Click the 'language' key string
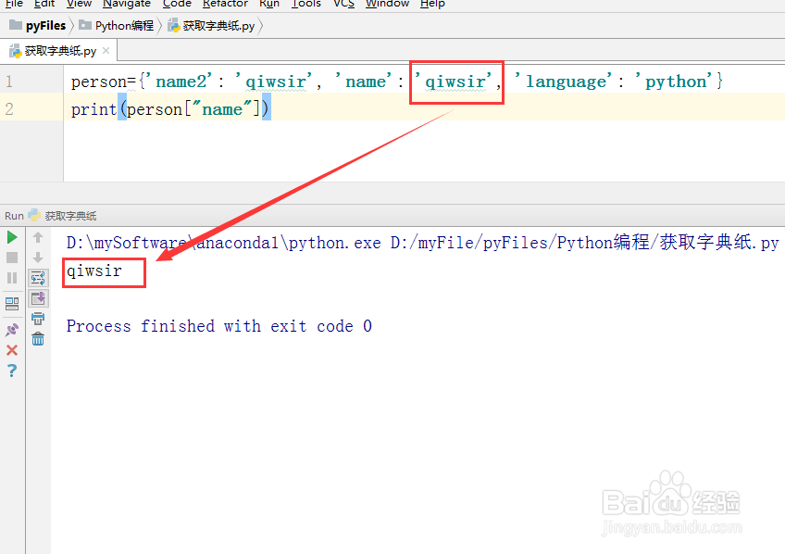The width and height of the screenshot is (785, 554). point(564,82)
